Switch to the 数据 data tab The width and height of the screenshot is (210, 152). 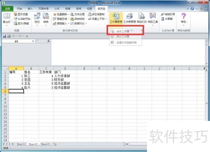click(68, 9)
